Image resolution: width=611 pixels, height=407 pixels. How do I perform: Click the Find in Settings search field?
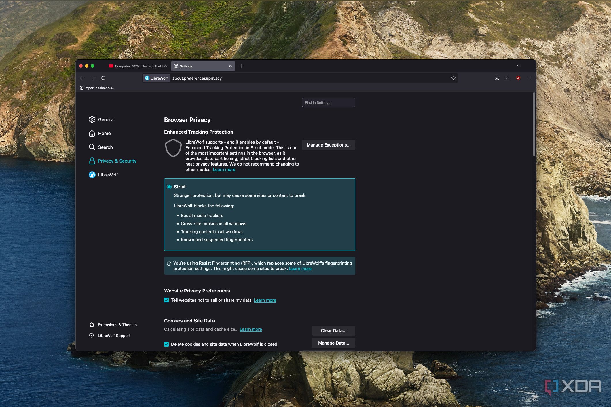click(x=328, y=102)
